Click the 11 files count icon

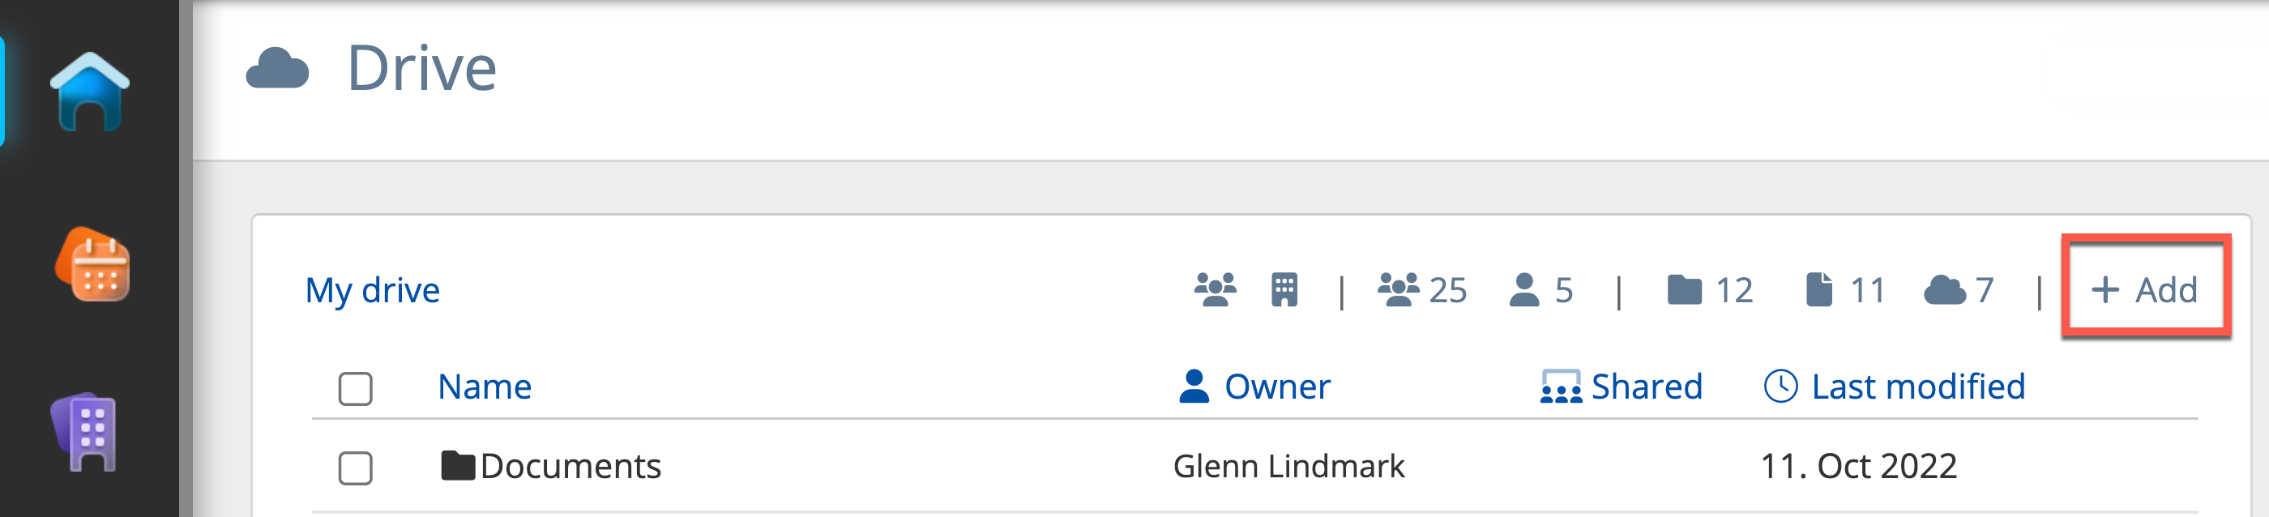tap(1819, 290)
